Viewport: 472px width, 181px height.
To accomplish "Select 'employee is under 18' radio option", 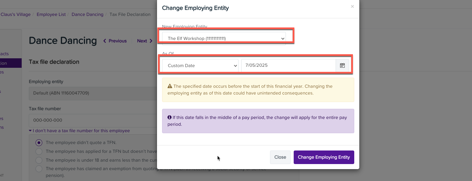I will pyautogui.click(x=39, y=160).
